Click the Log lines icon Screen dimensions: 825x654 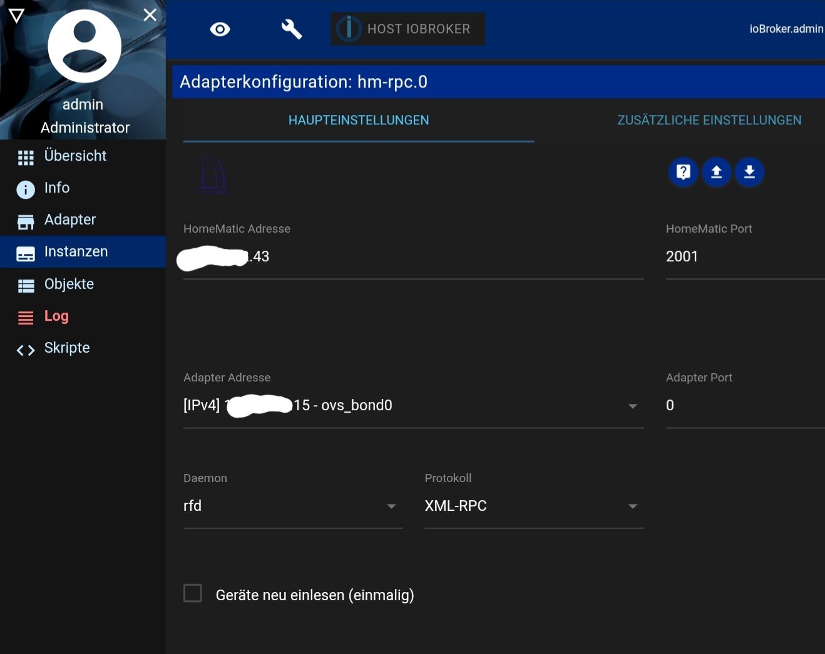[26, 318]
